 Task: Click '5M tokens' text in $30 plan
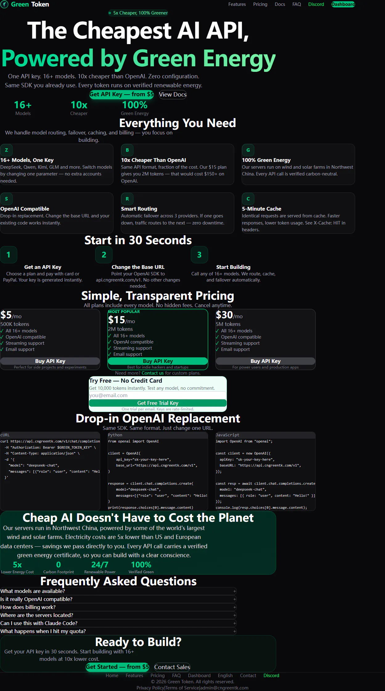[228, 324]
